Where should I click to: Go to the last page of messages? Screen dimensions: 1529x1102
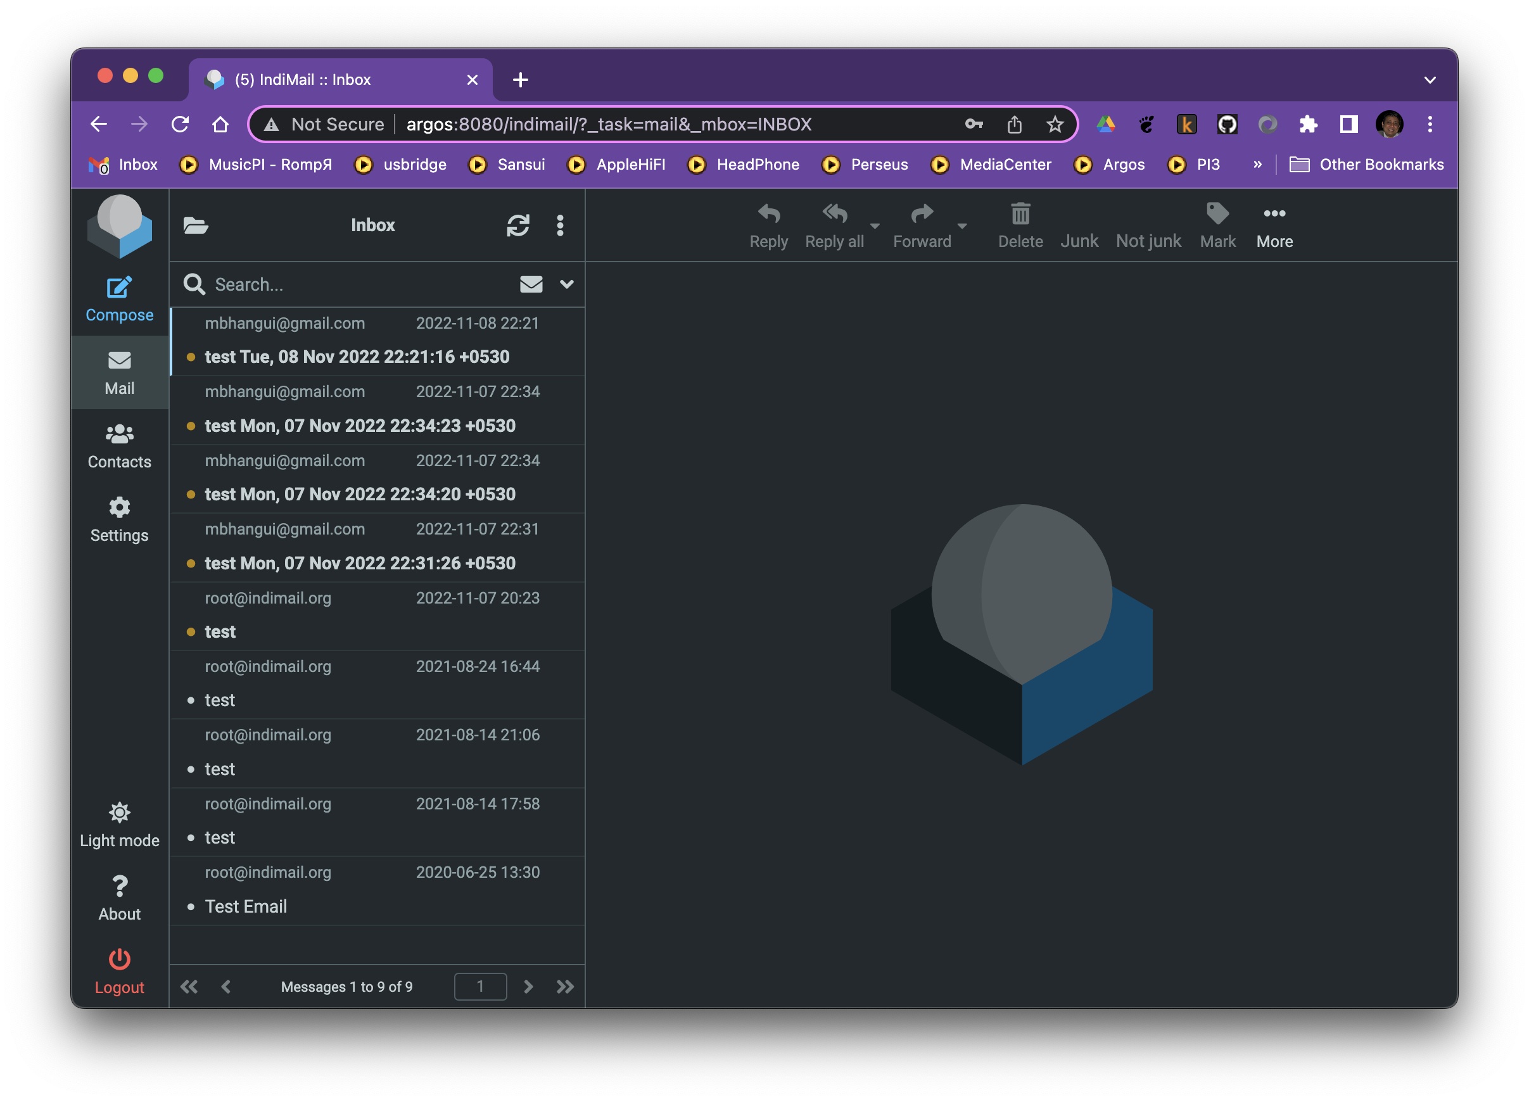pyautogui.click(x=565, y=987)
